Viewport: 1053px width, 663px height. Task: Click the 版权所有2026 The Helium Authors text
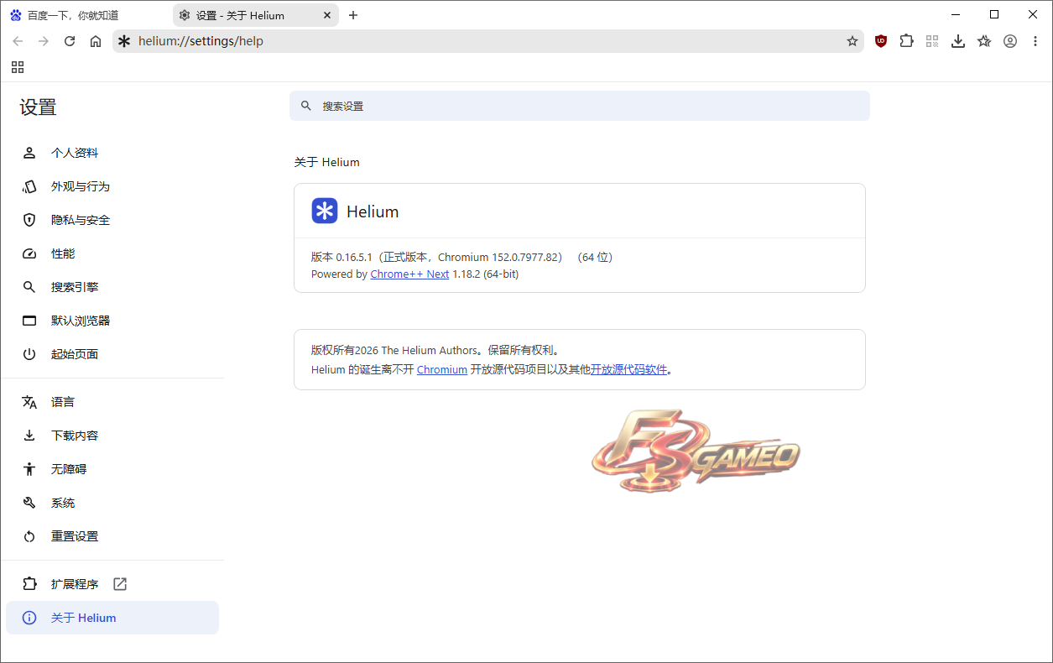(x=394, y=351)
